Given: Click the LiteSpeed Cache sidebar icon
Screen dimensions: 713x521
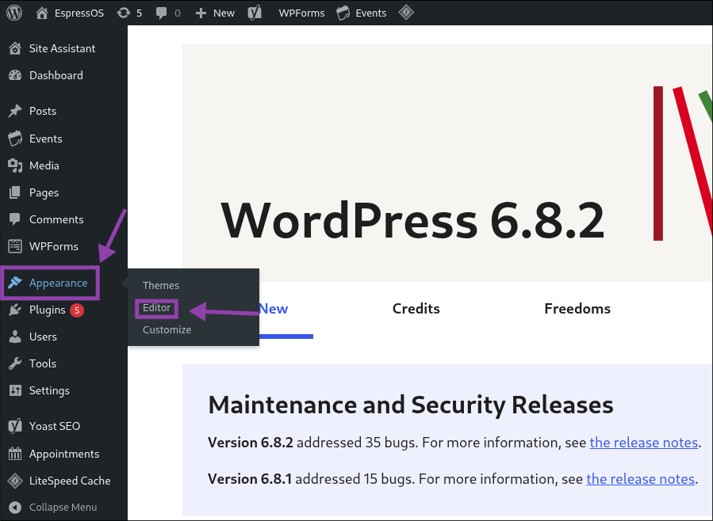Looking at the screenshot, I should (x=15, y=481).
